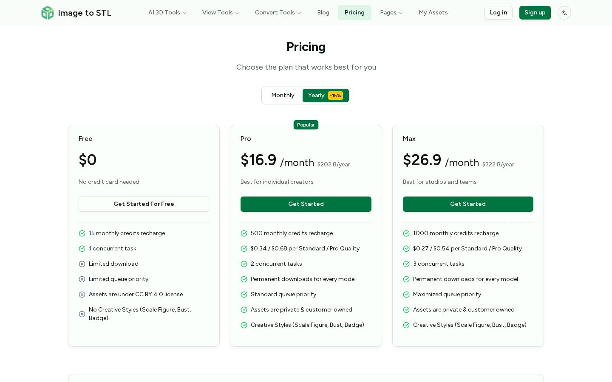Viewport: 612px width, 382px height.
Task: Click the checkmark icon beside $0.27 / $0.54 pricing
Action: (x=406, y=249)
